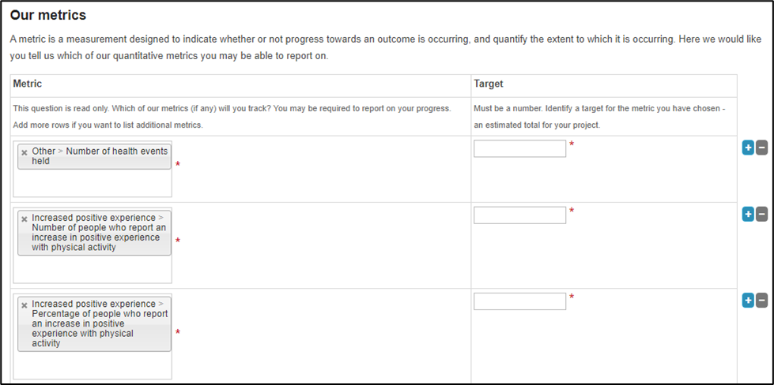Remove the 'Number of health events held' tag

pyautogui.click(x=25, y=151)
